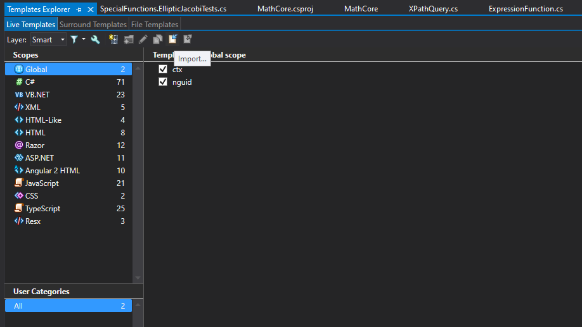
Task: Close the Templates Explorer tab
Action: click(x=90, y=9)
